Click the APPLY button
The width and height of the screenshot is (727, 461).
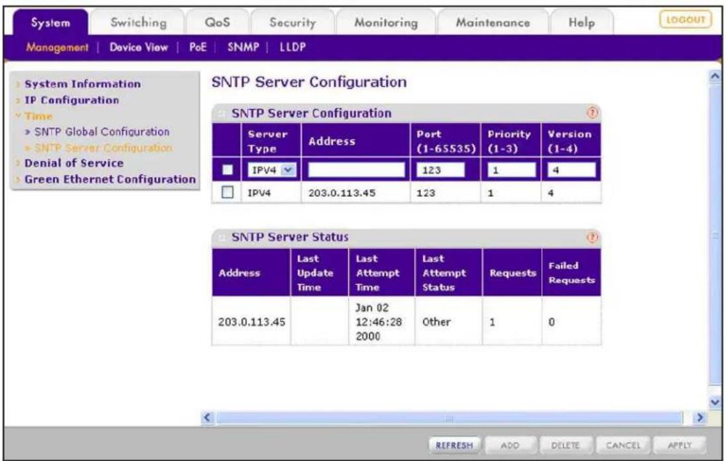(x=680, y=445)
